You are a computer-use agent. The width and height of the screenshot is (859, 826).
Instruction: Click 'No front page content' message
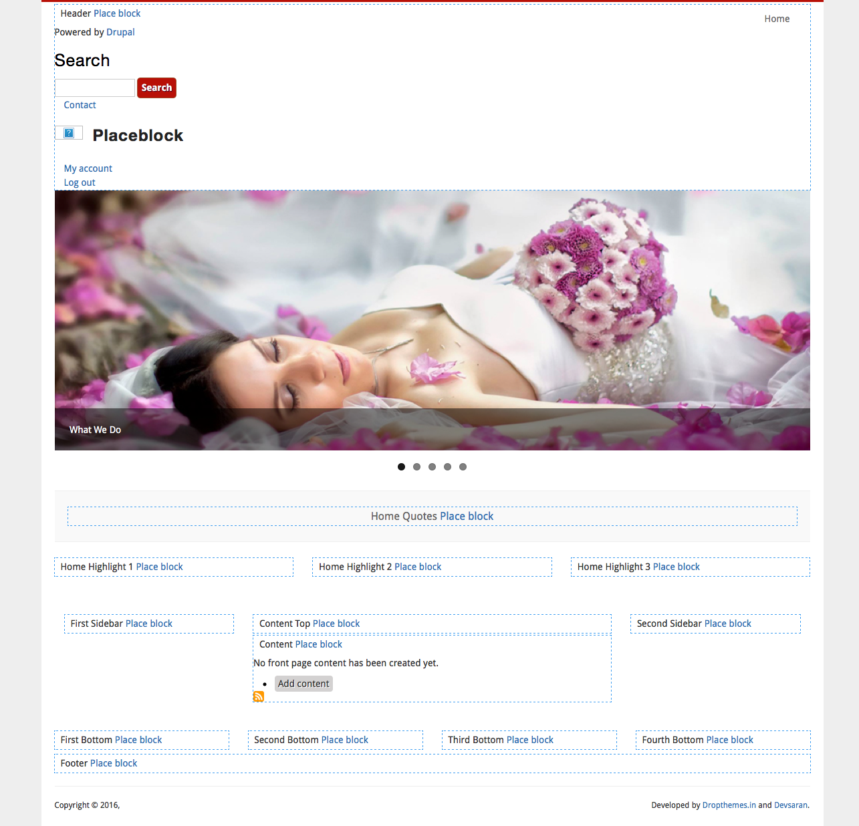(x=346, y=663)
